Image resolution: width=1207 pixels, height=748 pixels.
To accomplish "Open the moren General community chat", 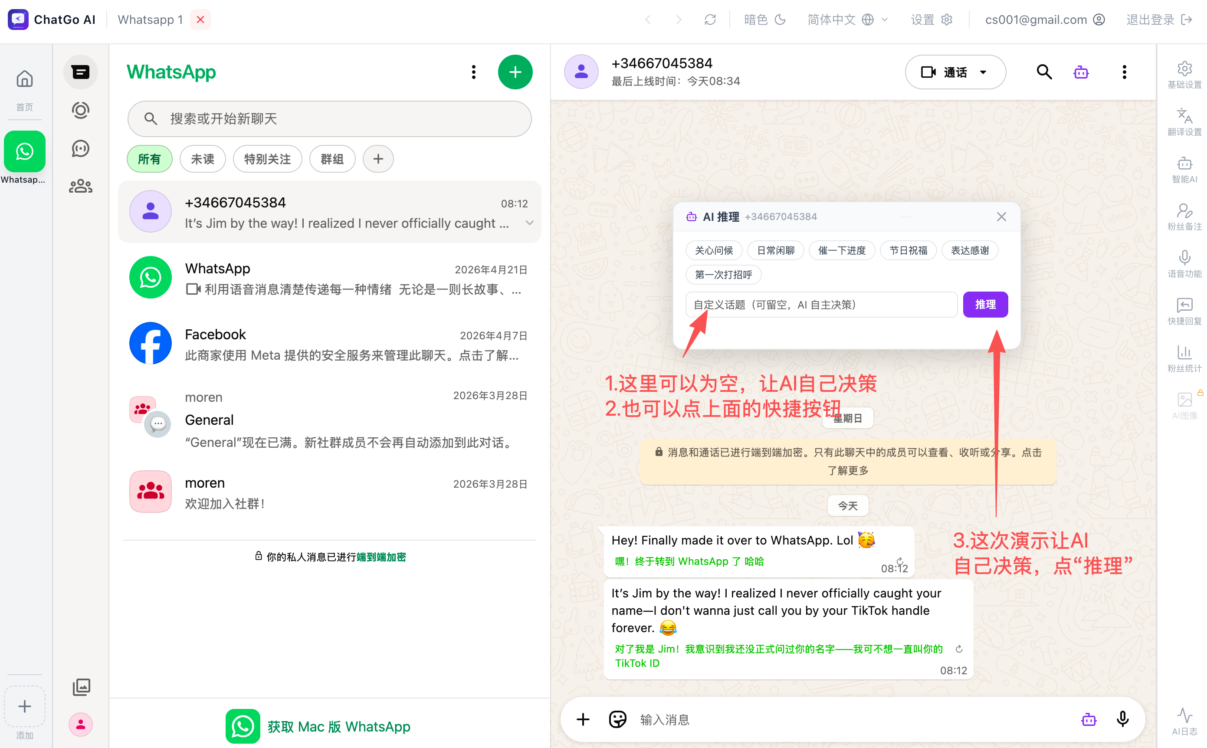I will click(329, 420).
